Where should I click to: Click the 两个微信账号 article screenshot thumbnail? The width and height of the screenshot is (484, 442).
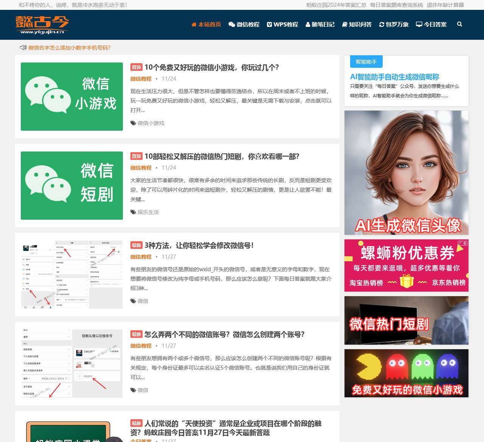tap(72, 364)
